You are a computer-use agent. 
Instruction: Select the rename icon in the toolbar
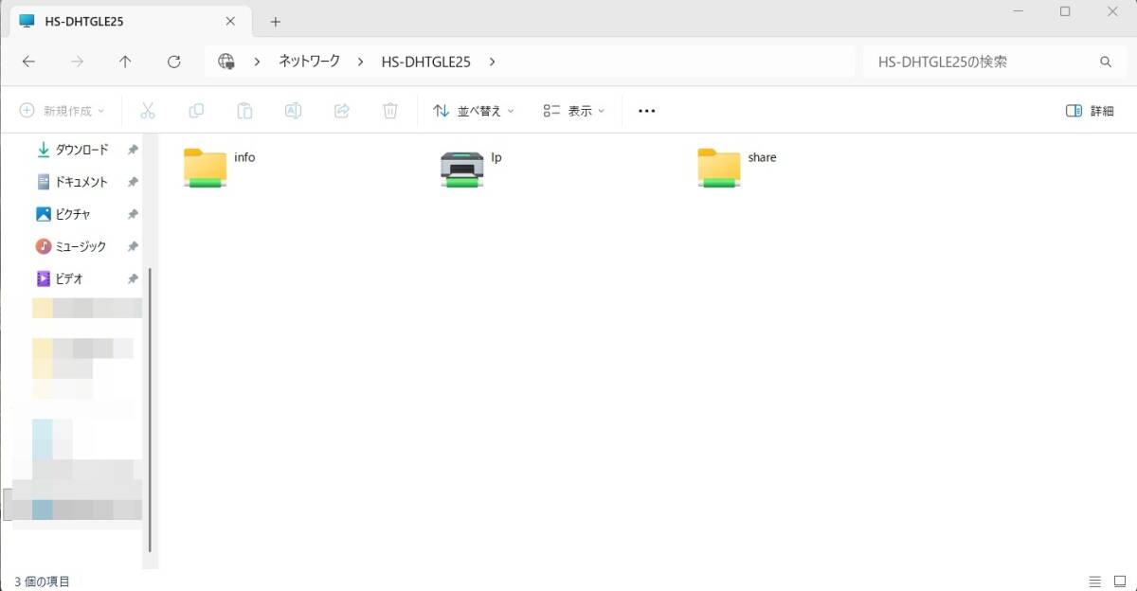(x=293, y=111)
